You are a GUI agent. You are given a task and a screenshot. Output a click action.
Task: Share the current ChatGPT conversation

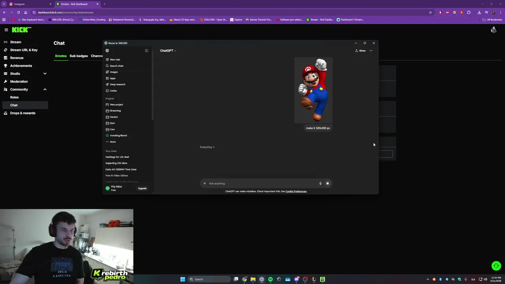coord(360,50)
